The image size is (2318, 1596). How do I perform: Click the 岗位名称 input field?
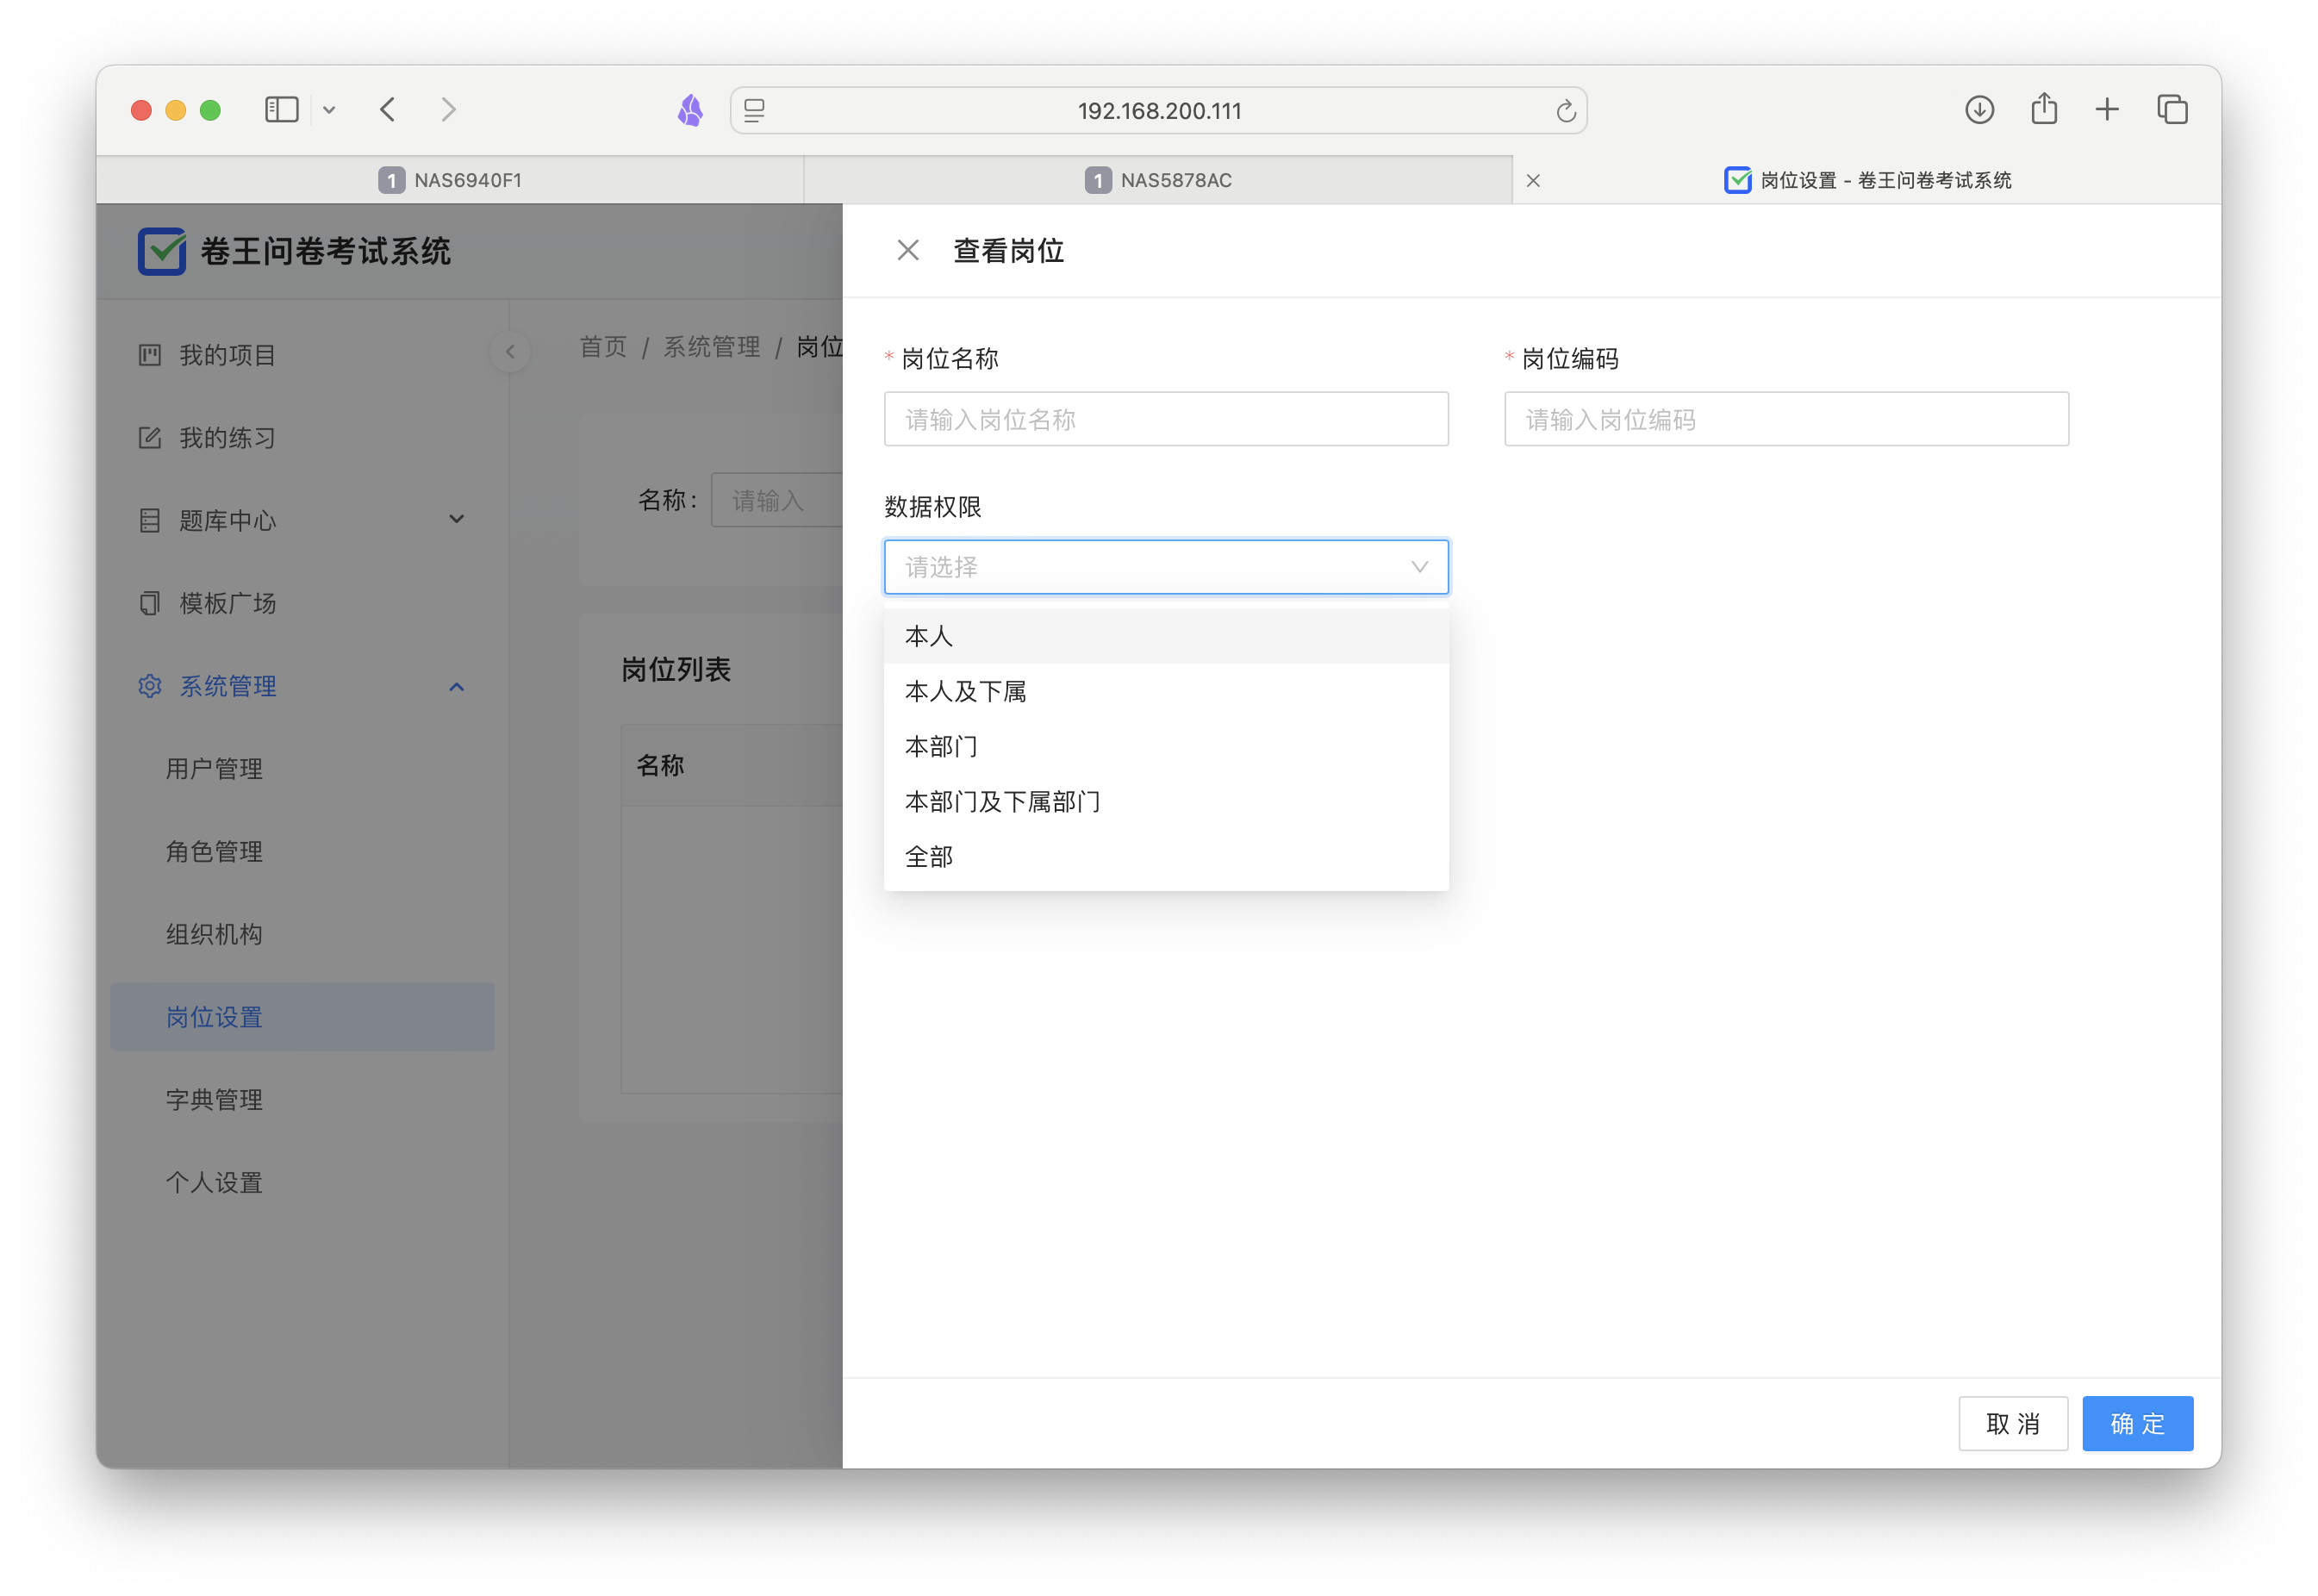(x=1166, y=419)
